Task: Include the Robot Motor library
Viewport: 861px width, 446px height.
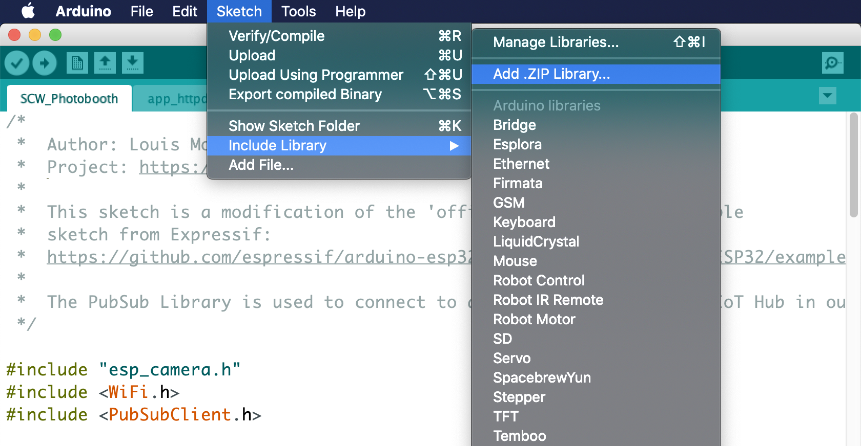Action: pyautogui.click(x=596, y=319)
